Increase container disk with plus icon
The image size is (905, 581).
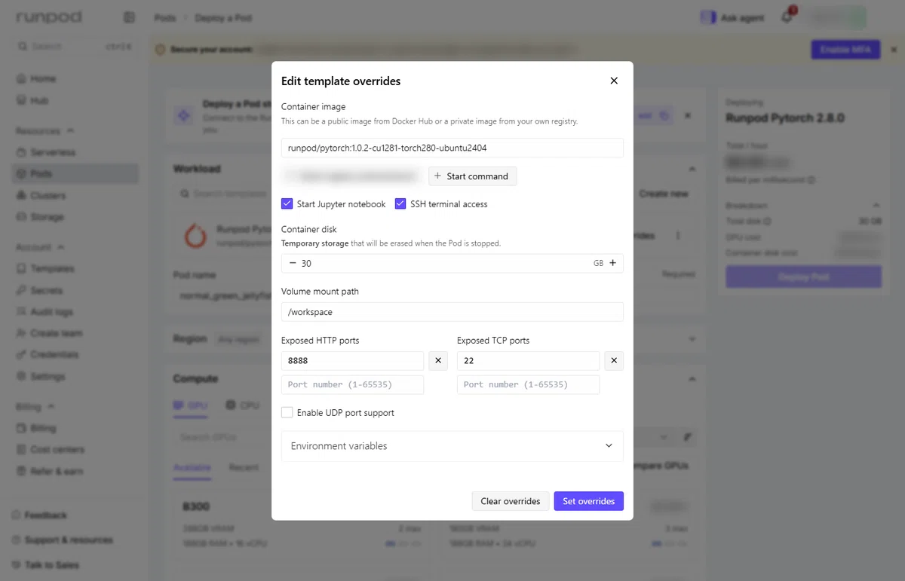point(612,263)
